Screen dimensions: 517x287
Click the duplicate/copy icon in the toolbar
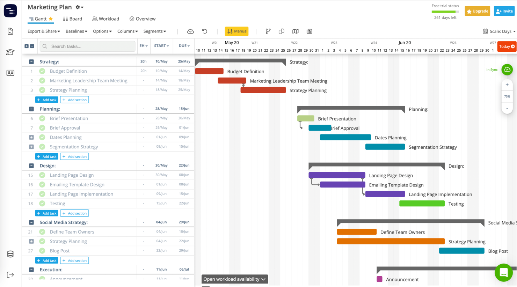tap(281, 31)
